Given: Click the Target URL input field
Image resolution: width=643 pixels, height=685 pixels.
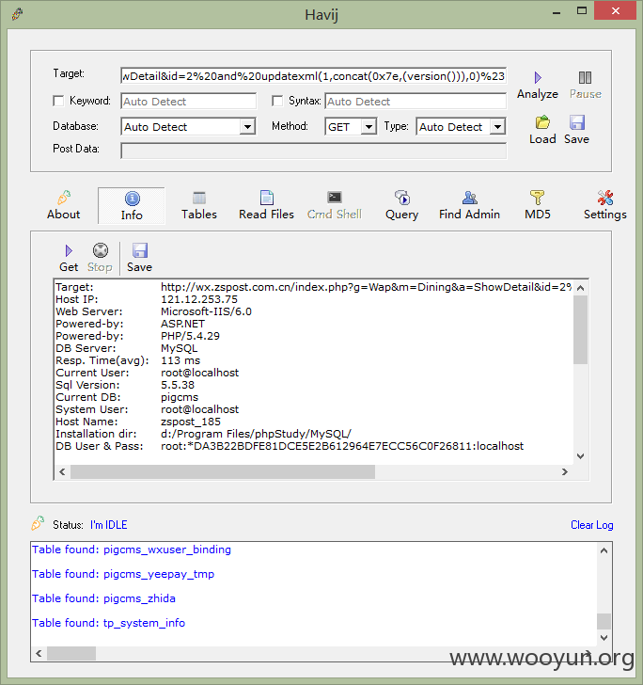Looking at the screenshot, I should [x=313, y=76].
